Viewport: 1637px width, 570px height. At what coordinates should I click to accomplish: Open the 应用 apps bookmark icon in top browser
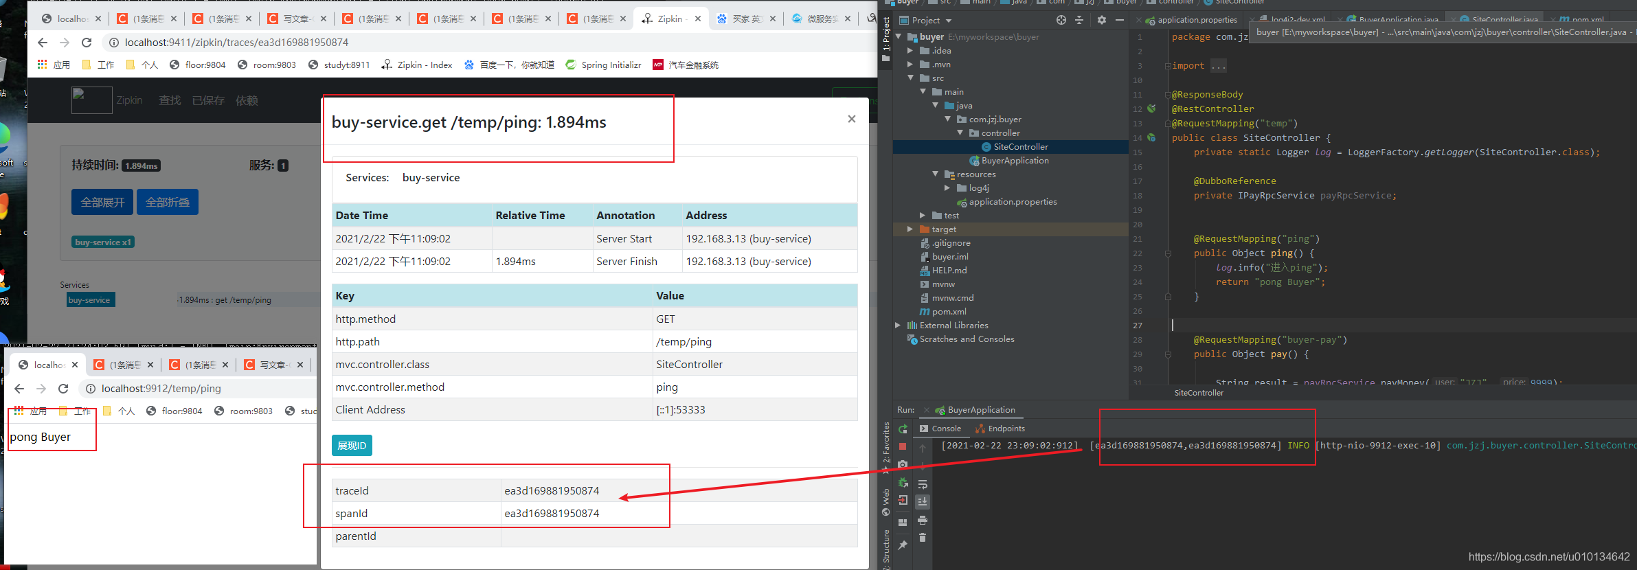coord(54,65)
